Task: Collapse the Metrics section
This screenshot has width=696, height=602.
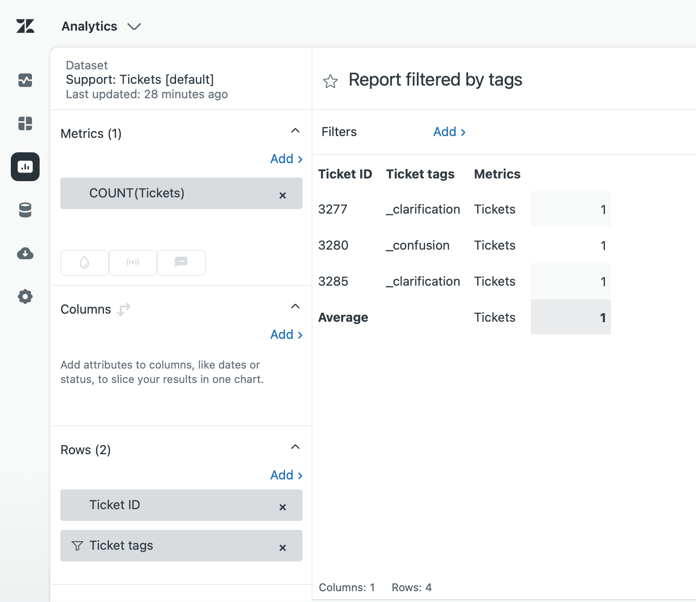Action: pos(295,131)
